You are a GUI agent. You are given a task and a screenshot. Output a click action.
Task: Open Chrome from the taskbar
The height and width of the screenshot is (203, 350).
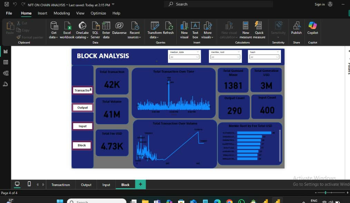coord(229,201)
